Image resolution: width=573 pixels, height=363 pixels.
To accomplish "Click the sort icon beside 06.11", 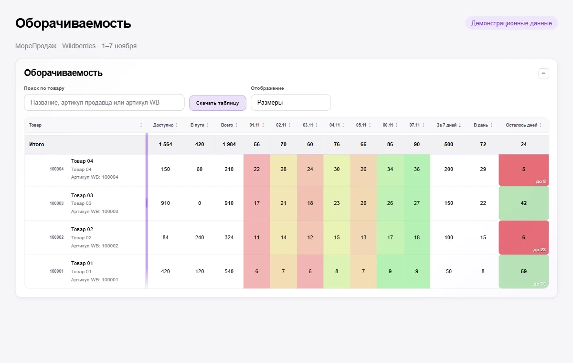I will [x=397, y=125].
